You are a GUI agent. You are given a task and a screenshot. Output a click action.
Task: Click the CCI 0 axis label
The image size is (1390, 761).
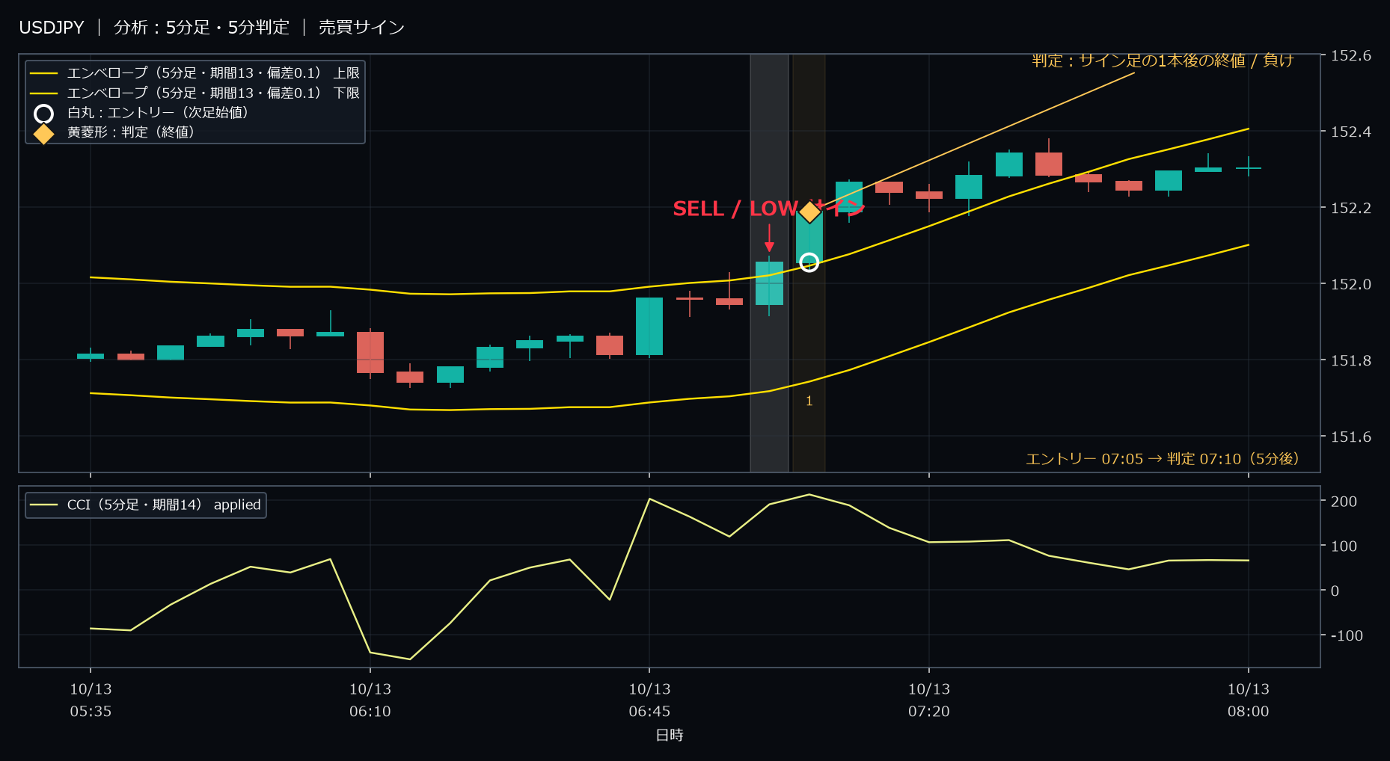pos(1335,591)
